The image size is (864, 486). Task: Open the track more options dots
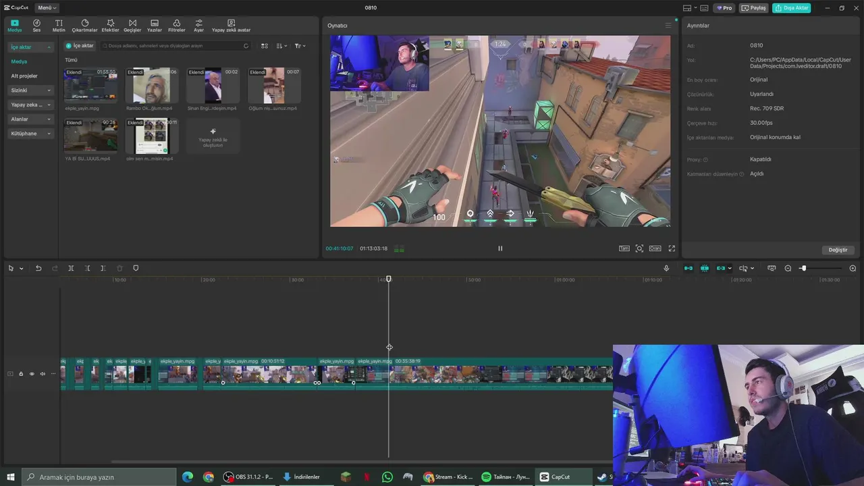coord(53,374)
